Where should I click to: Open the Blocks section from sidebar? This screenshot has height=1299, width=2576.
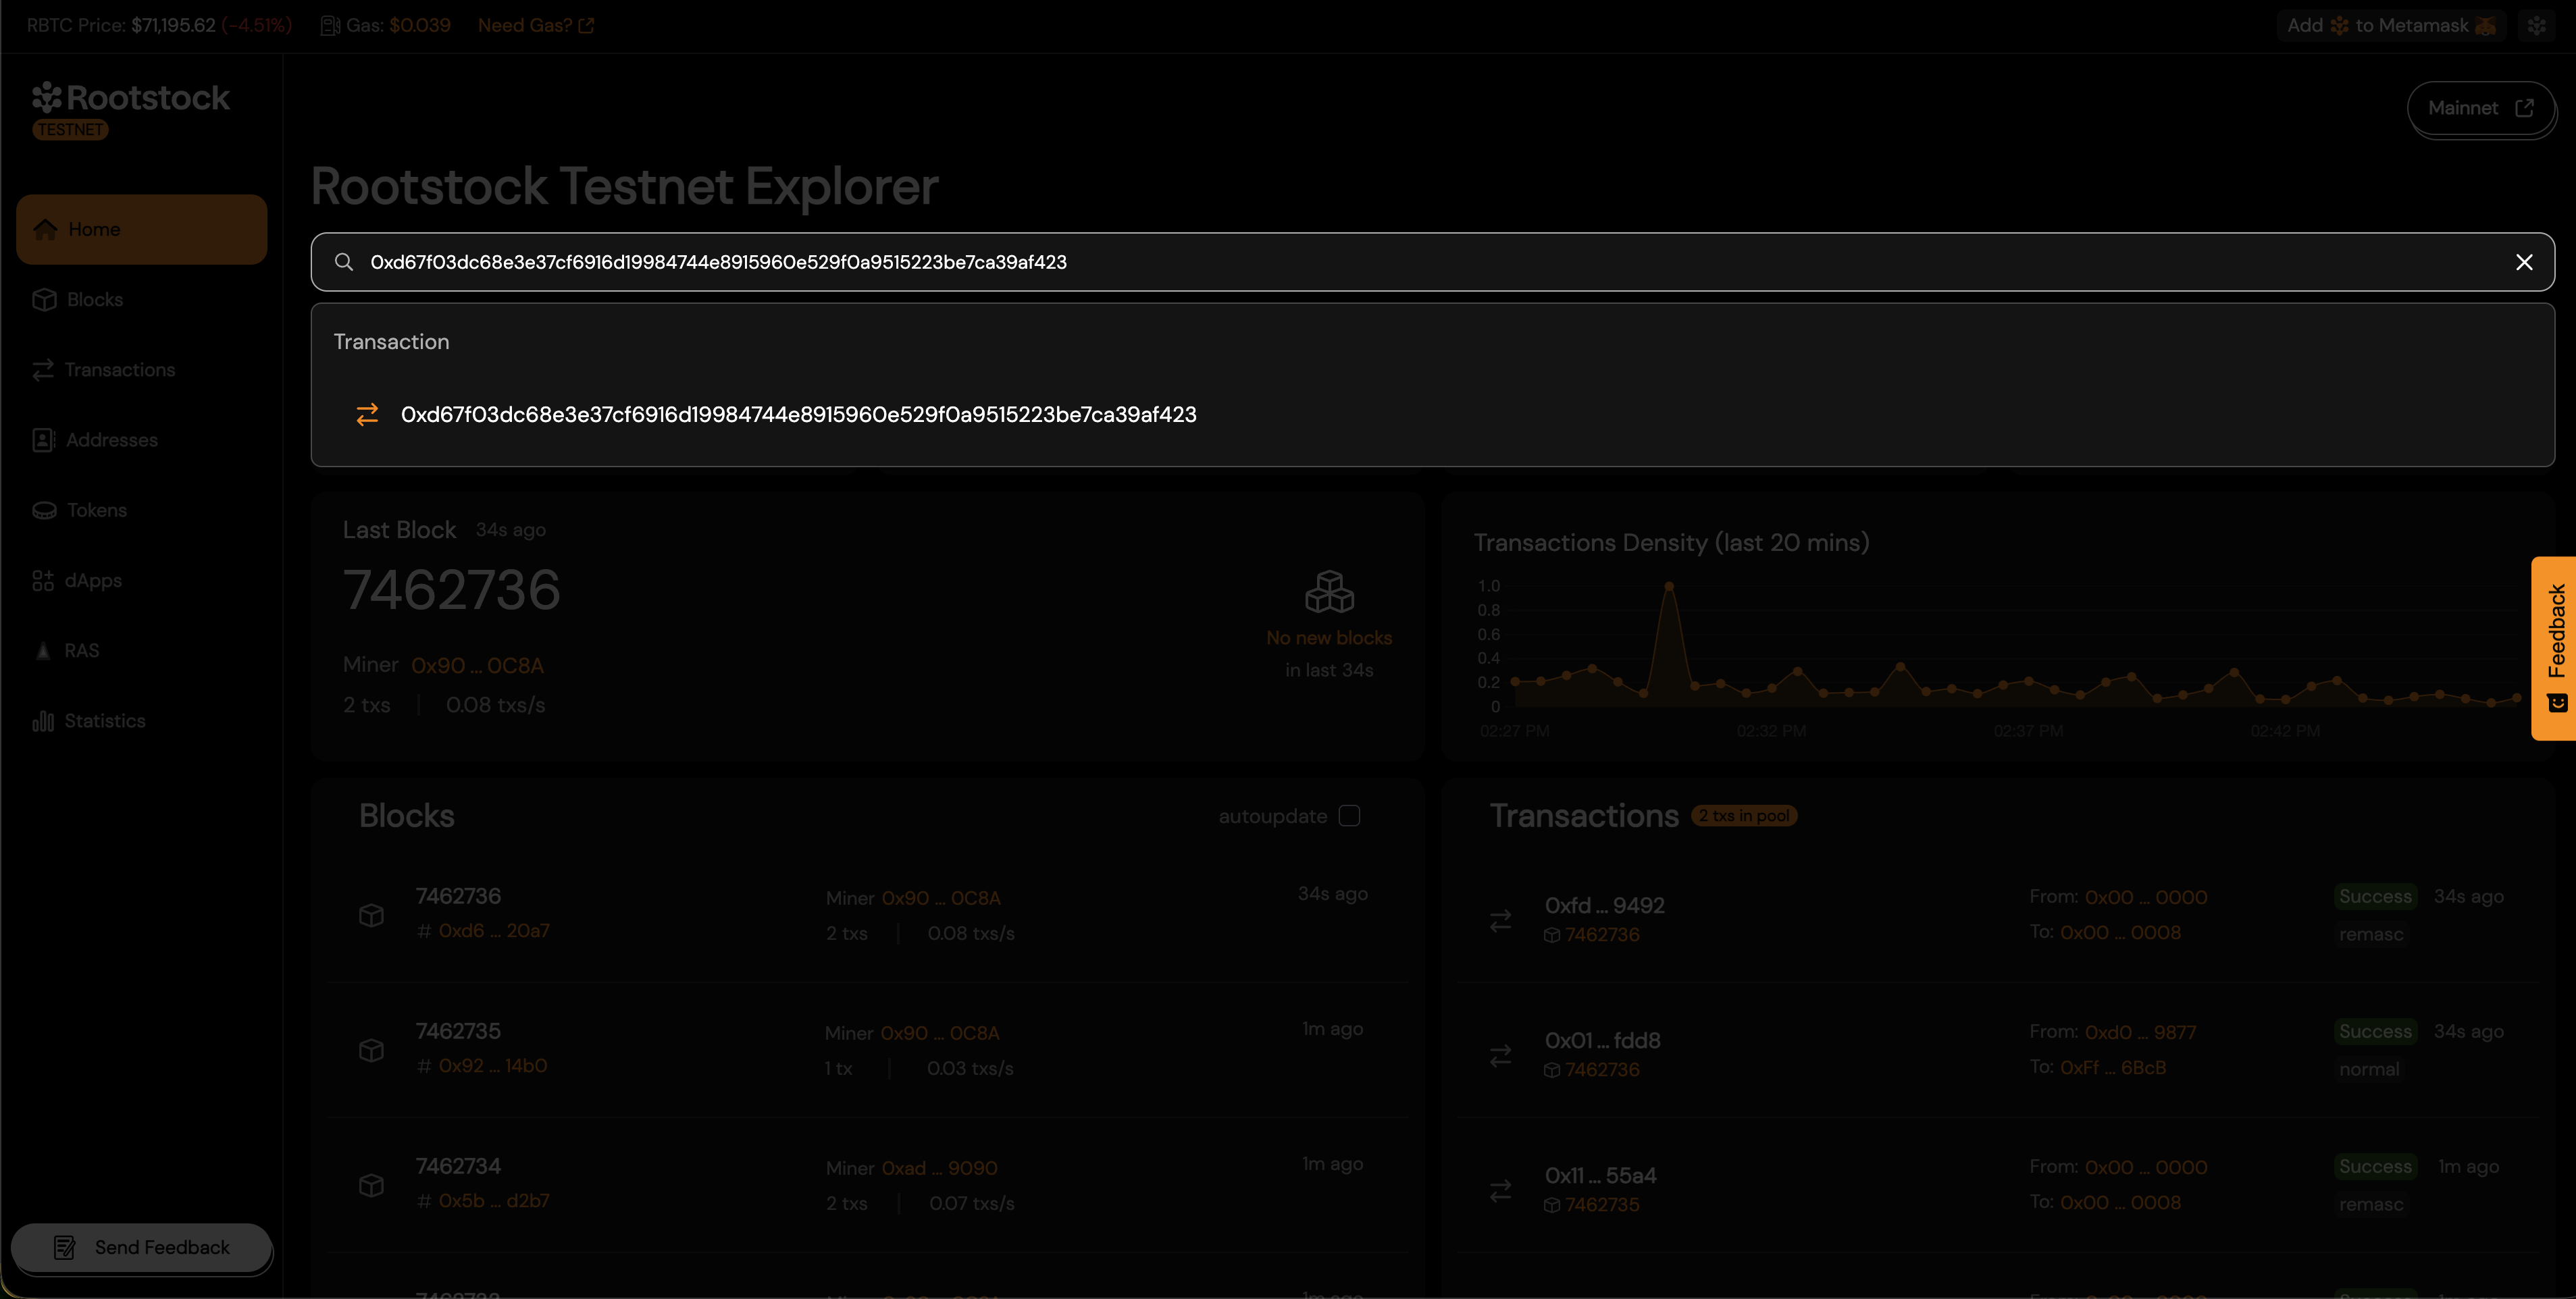click(x=95, y=299)
